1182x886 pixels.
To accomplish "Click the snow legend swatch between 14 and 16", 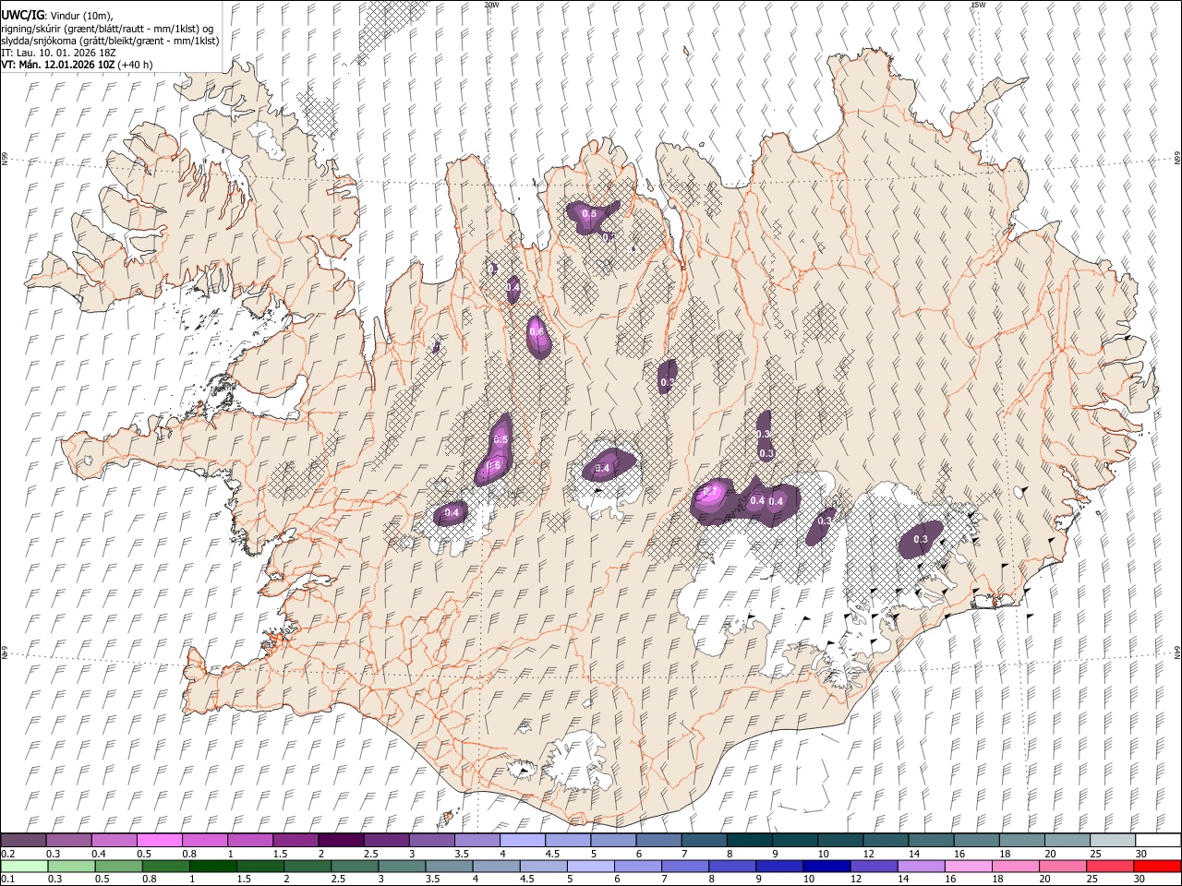I will pyautogui.click(x=932, y=840).
